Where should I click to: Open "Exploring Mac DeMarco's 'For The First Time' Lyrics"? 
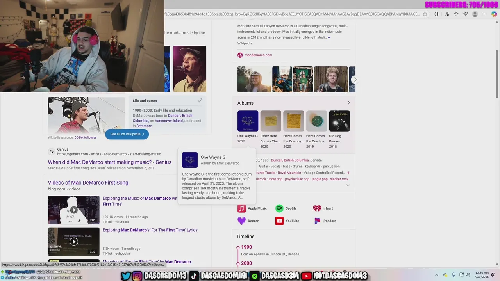(150, 230)
